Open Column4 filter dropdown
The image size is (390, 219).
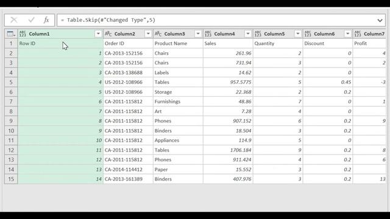click(248, 34)
